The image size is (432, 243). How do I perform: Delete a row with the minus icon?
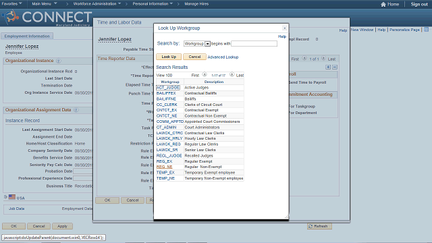335,67
